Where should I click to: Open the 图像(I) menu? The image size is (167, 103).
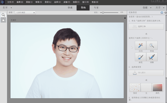point(29,2)
